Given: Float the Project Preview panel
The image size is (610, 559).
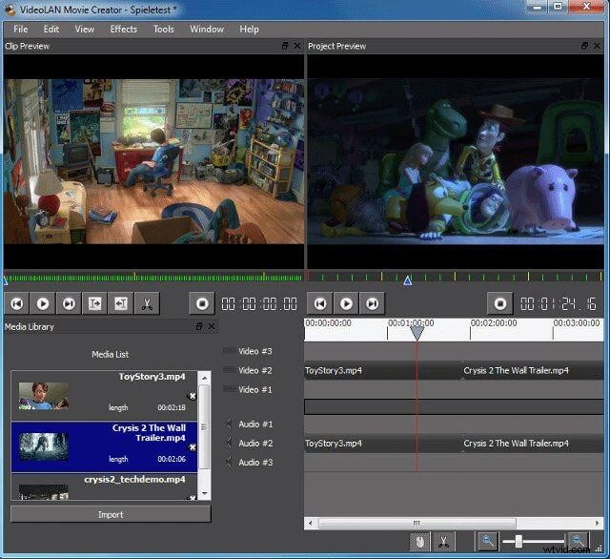Looking at the screenshot, I should pos(584,46).
